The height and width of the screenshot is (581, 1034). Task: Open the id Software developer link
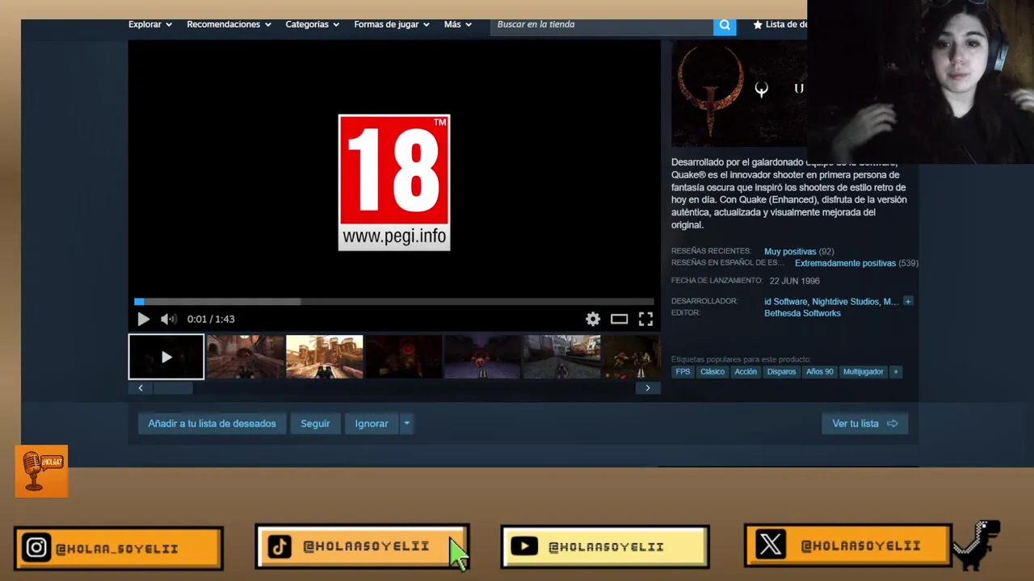click(x=786, y=301)
